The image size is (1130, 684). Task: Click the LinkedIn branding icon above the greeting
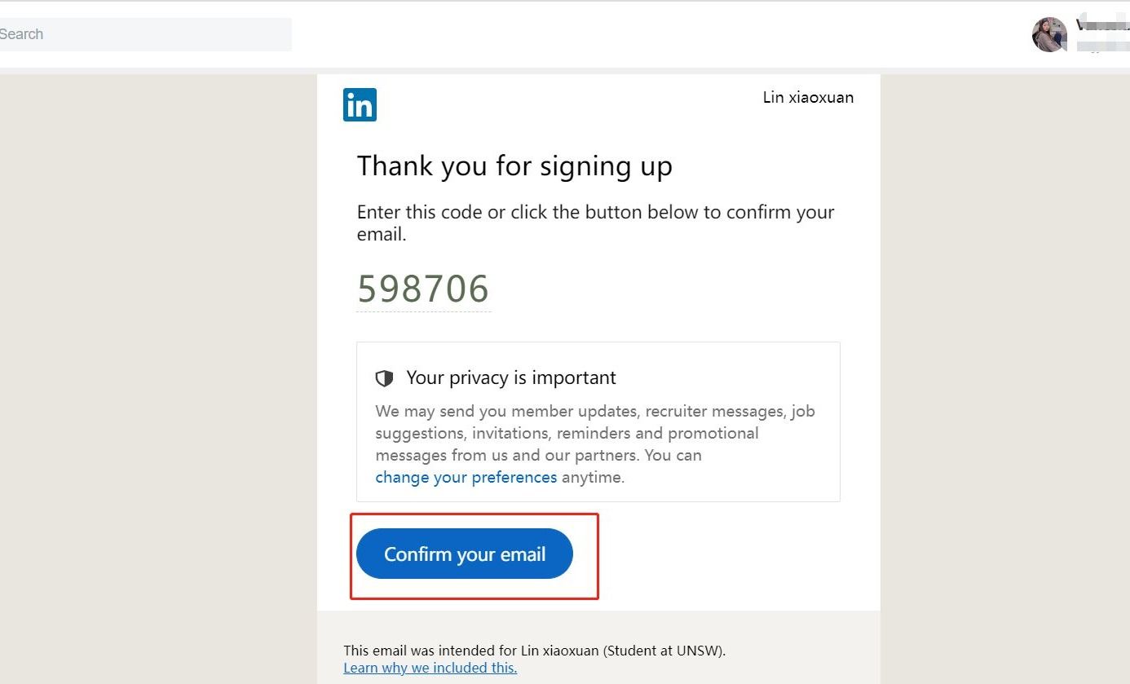coord(359,104)
